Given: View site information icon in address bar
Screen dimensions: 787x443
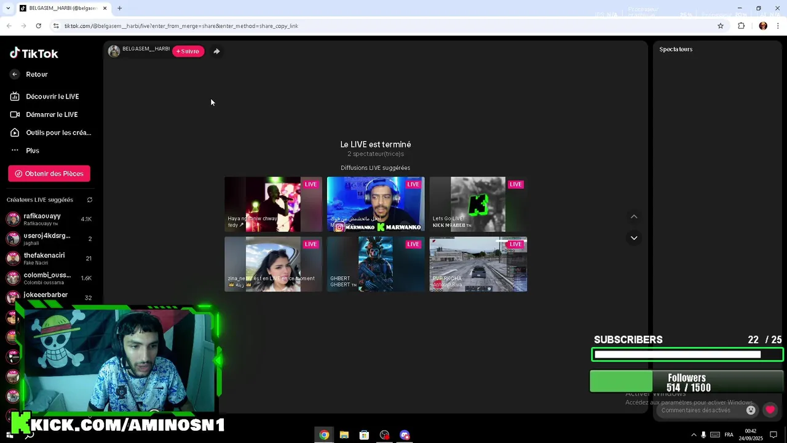Looking at the screenshot, I should 56,26.
